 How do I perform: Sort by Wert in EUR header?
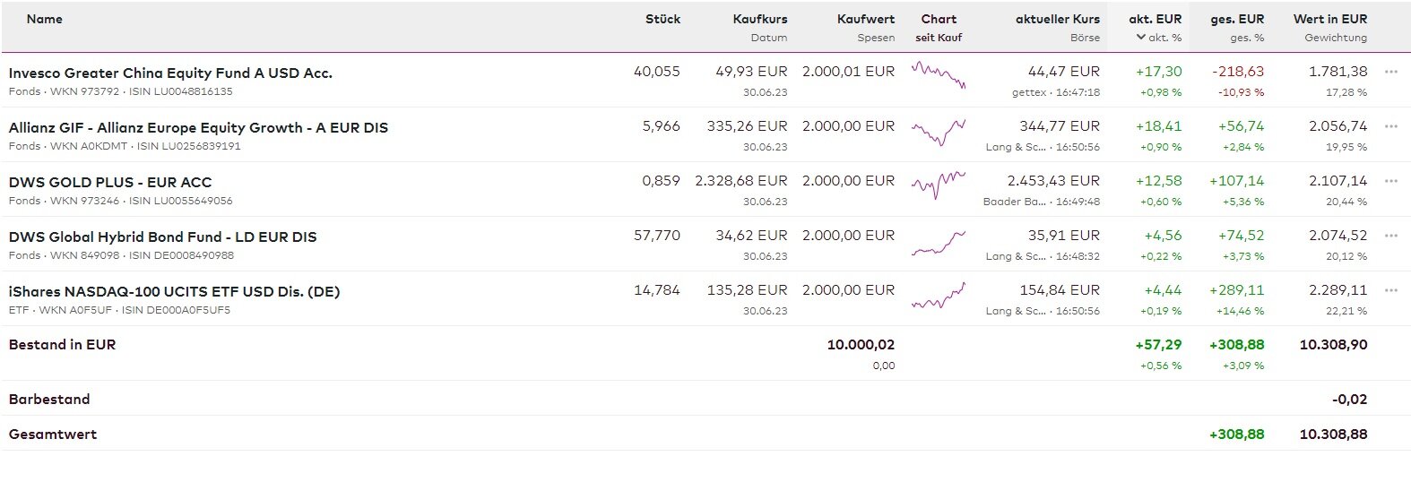pyautogui.click(x=1329, y=19)
